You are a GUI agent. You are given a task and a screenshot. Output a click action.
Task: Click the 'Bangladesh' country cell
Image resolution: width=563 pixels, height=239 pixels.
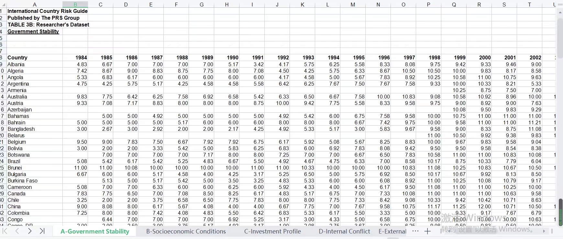(x=35, y=129)
